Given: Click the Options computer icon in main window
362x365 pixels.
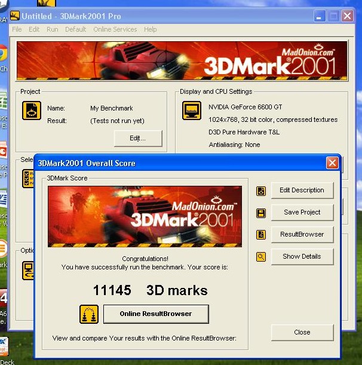Looking at the screenshot, I should pyautogui.click(x=28, y=271).
